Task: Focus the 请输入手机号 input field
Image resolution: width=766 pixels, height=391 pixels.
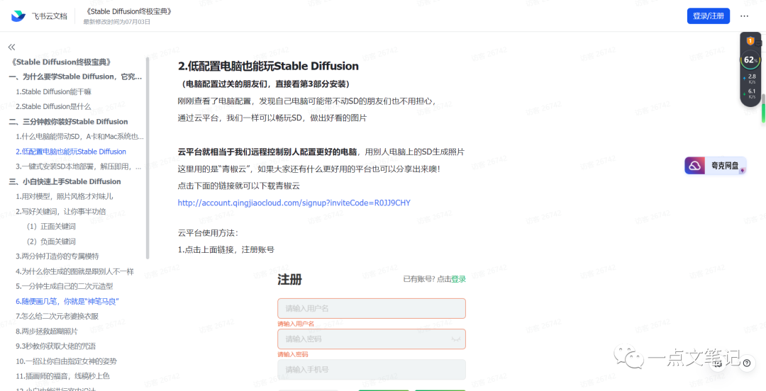Action: pos(371,370)
